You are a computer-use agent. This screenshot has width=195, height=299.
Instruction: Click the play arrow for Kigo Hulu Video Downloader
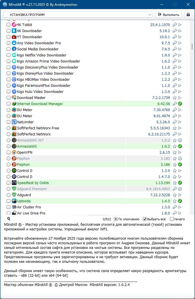[x=180, y=92]
